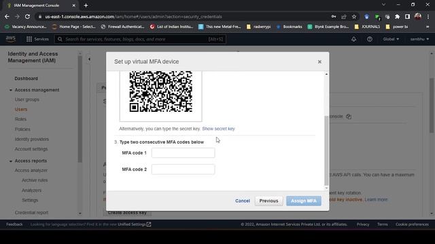Open Cookie preferences
The image size is (435, 244).
pyautogui.click(x=412, y=224)
